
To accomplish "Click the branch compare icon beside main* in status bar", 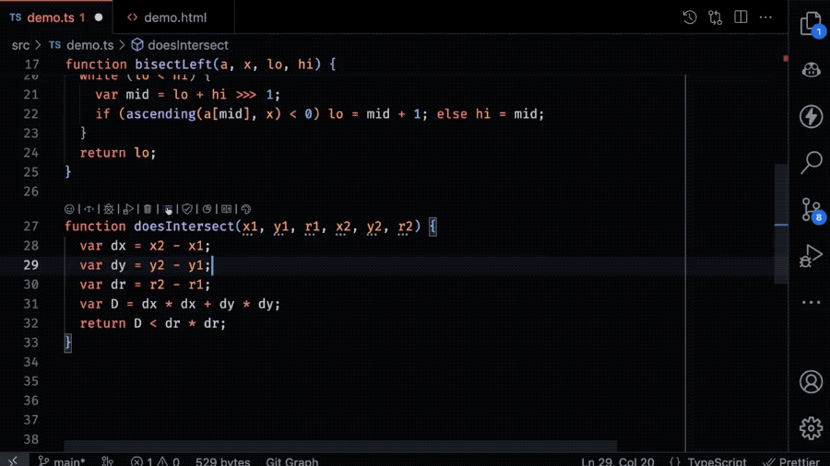I will 108,461.
